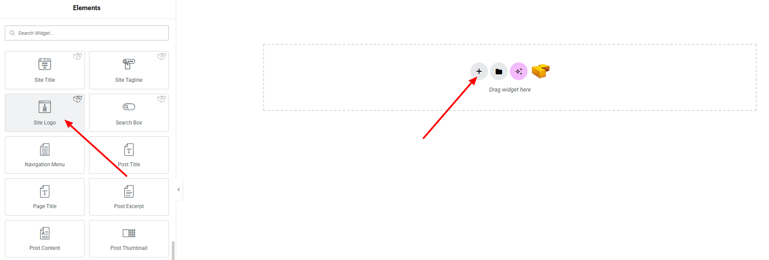769x260 pixels.
Task: Pick the Search Box widget
Action: coord(129,113)
